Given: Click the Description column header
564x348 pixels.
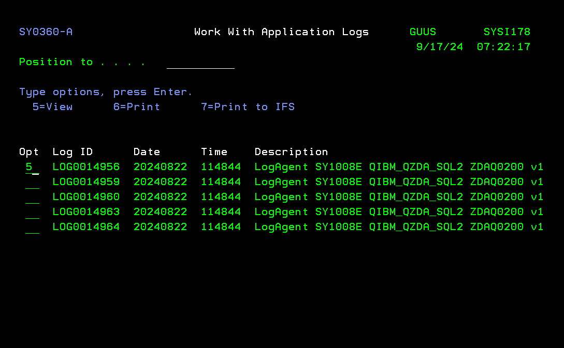Looking at the screenshot, I should [x=292, y=152].
